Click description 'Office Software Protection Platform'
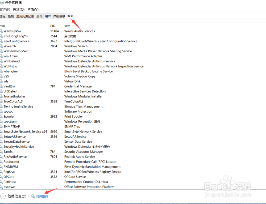 pyautogui.click(x=89, y=187)
